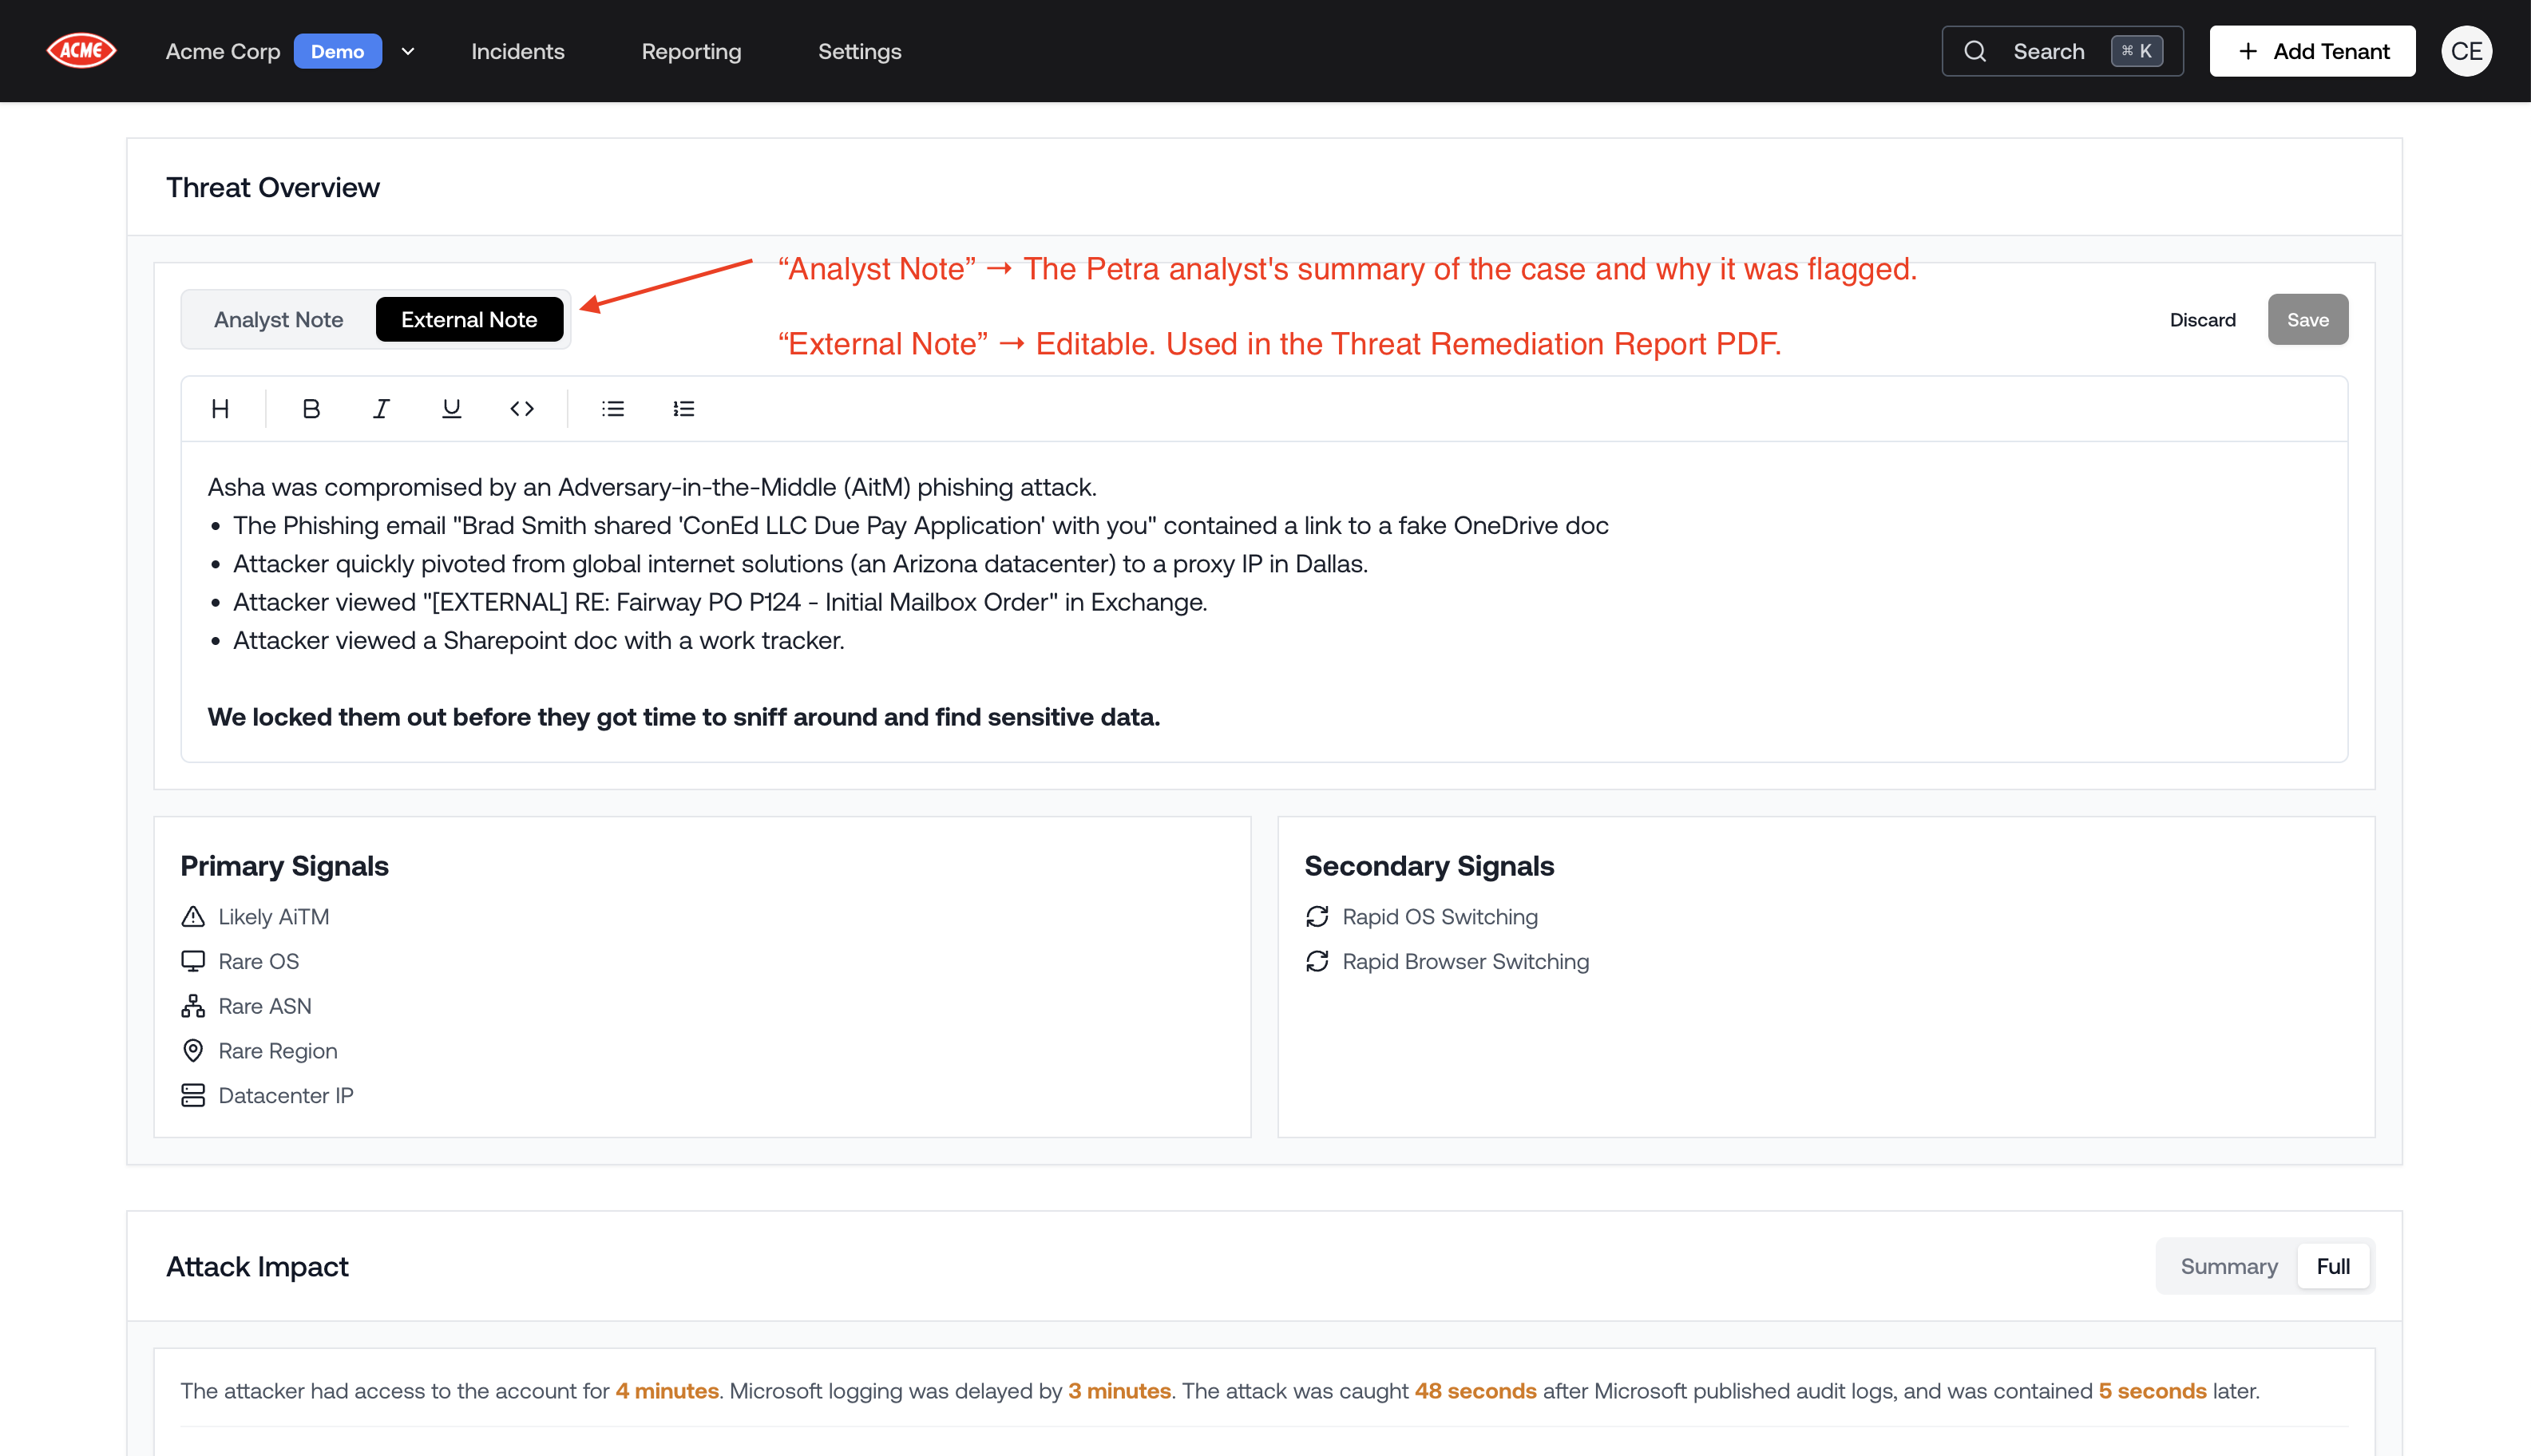This screenshot has width=2531, height=1456.
Task: Click the Add Tenant button
Action: coord(2312,51)
